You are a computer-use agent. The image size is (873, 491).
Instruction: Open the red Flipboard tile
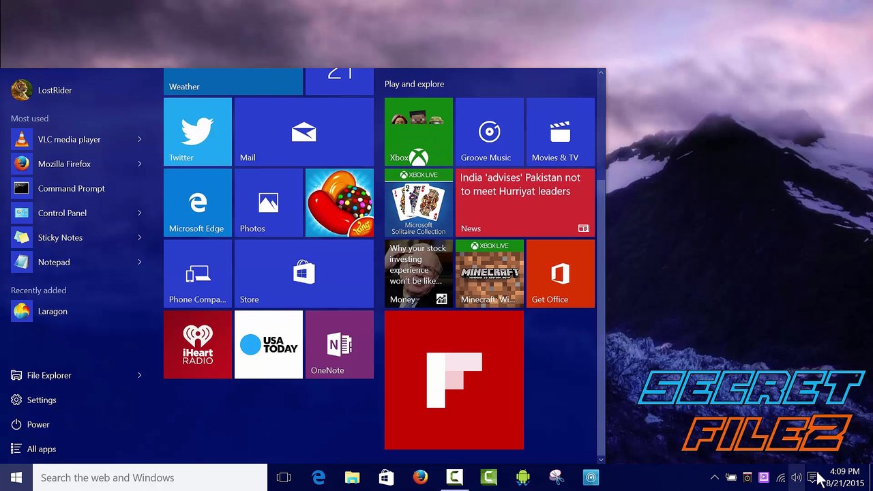[x=454, y=380]
